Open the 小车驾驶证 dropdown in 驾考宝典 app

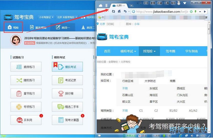tap(46, 17)
